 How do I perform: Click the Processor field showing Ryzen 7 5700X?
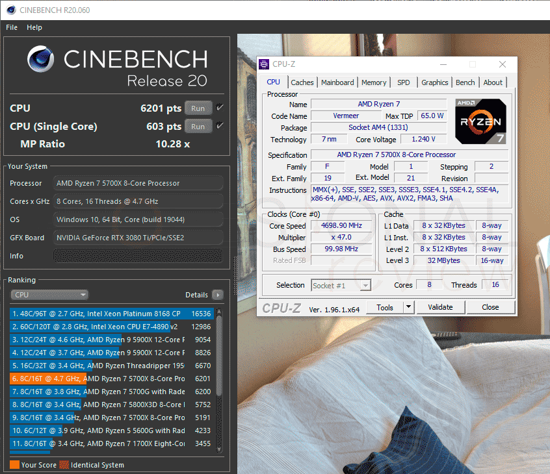point(138,183)
